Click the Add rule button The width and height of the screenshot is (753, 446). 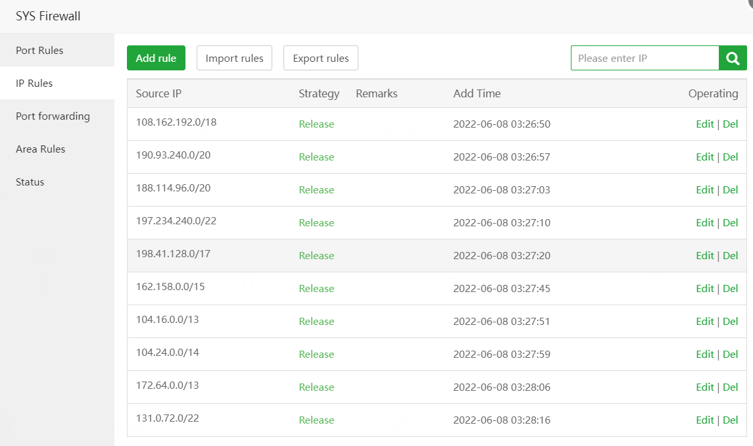156,58
